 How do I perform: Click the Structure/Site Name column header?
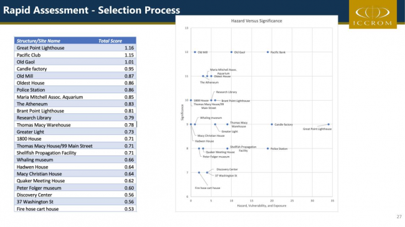pyautogui.click(x=38, y=41)
